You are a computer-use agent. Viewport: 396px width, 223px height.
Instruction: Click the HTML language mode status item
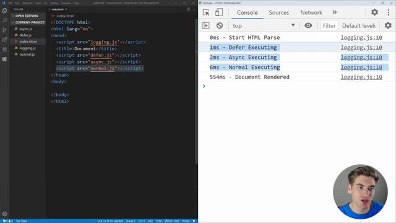pyautogui.click(x=159, y=221)
